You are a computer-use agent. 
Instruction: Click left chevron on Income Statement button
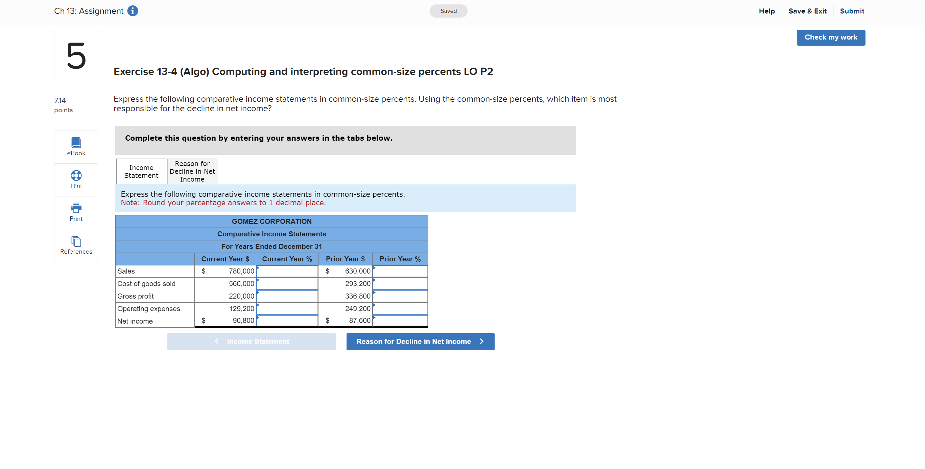(216, 342)
